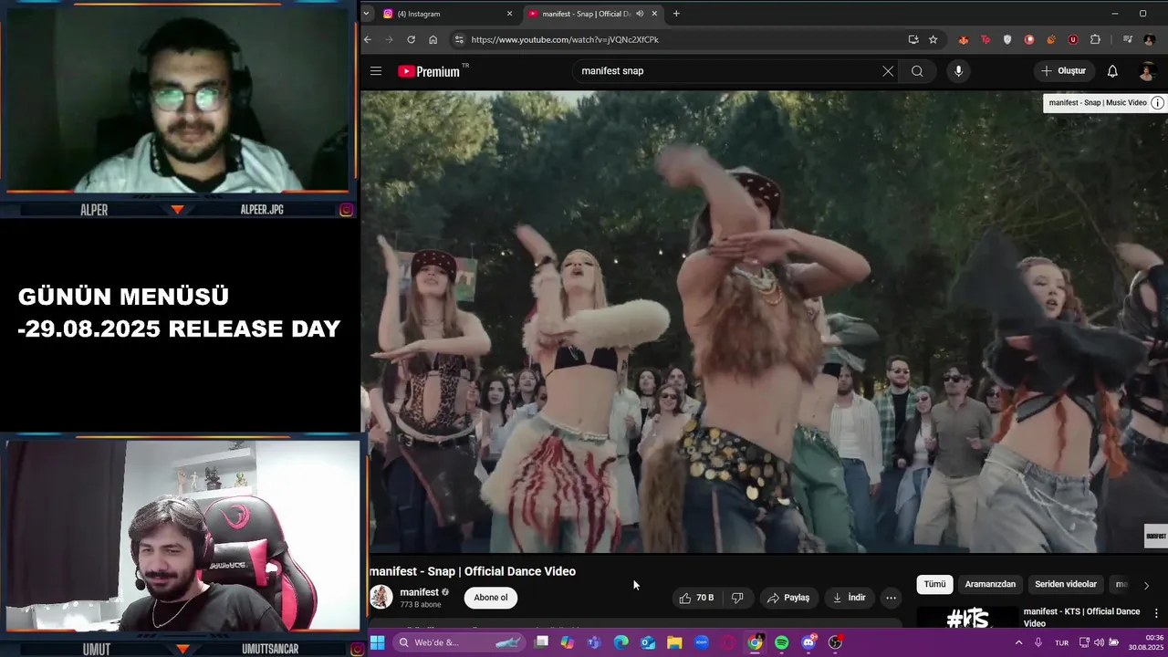Click the tray microphone icon
This screenshot has height=657, width=1168.
(1038, 642)
